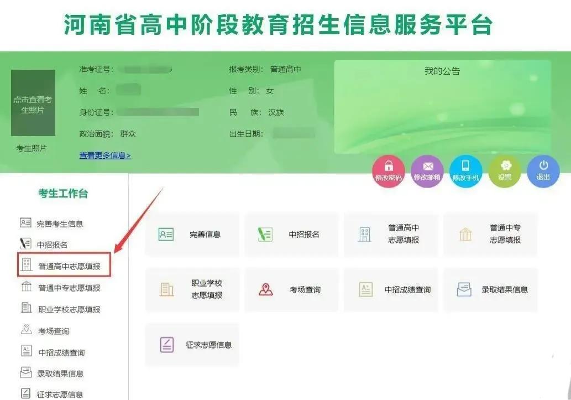Open the 修改密码 (change password) icon
This screenshot has height=400, width=571.
388,171
